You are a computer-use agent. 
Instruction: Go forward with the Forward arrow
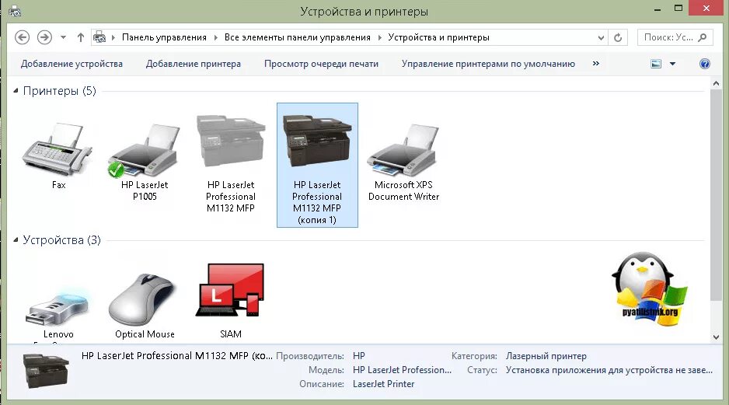pos(44,37)
